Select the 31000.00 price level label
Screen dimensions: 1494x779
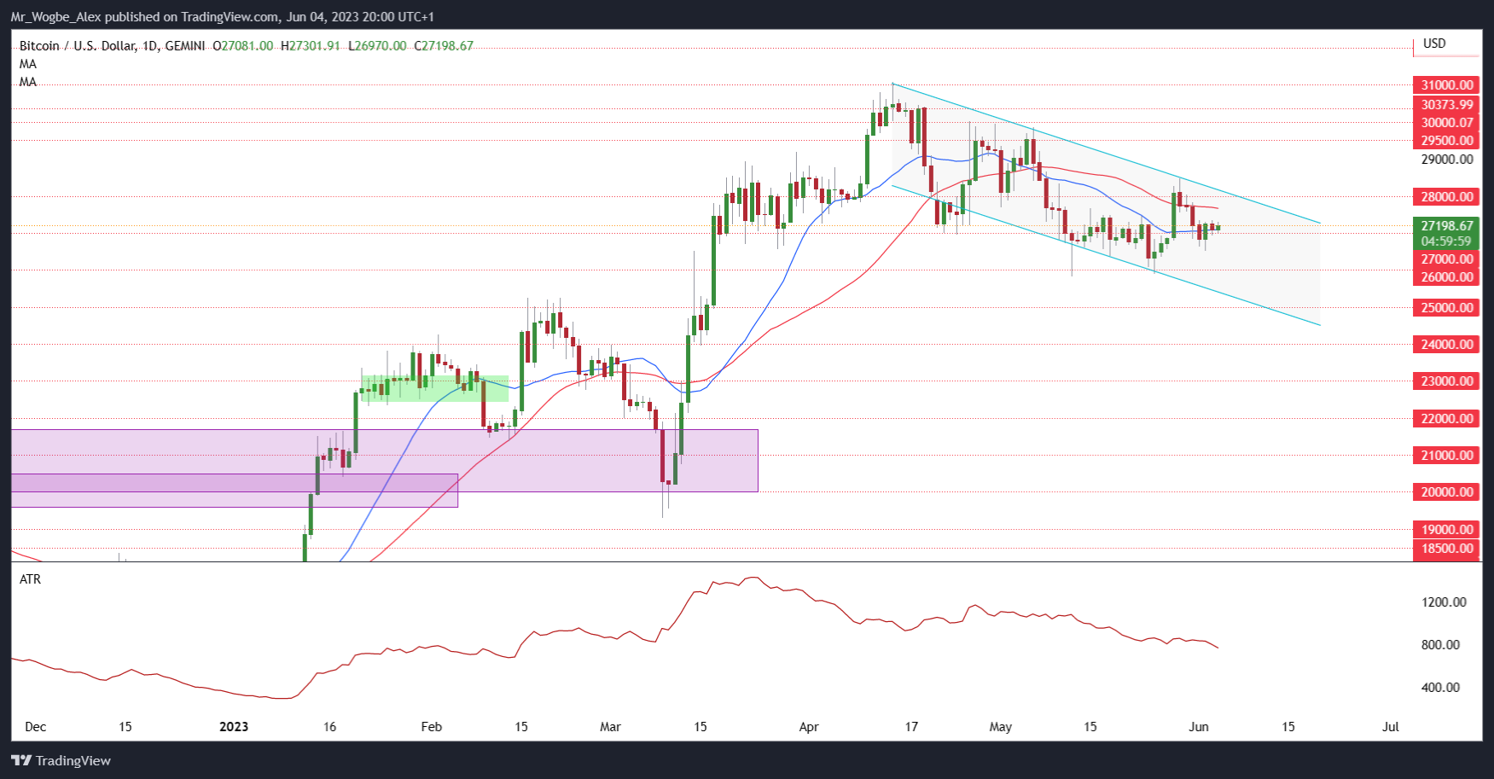(1446, 85)
